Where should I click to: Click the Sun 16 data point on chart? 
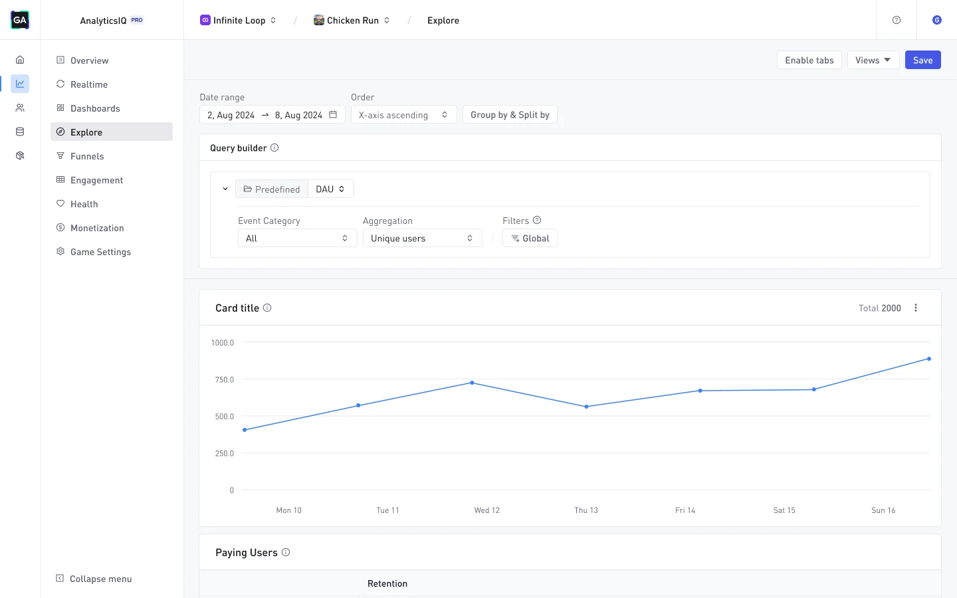pyautogui.click(x=929, y=359)
